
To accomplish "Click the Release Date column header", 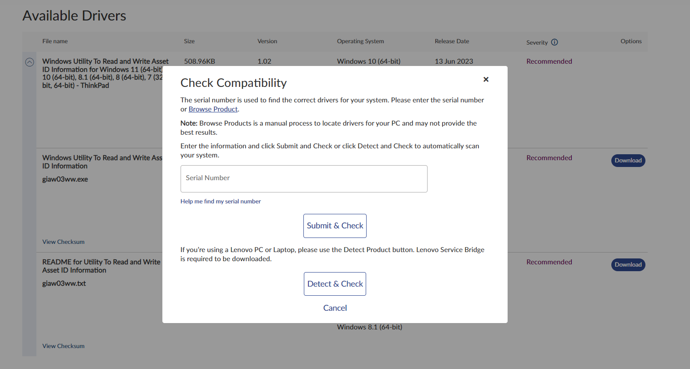I will tap(452, 41).
